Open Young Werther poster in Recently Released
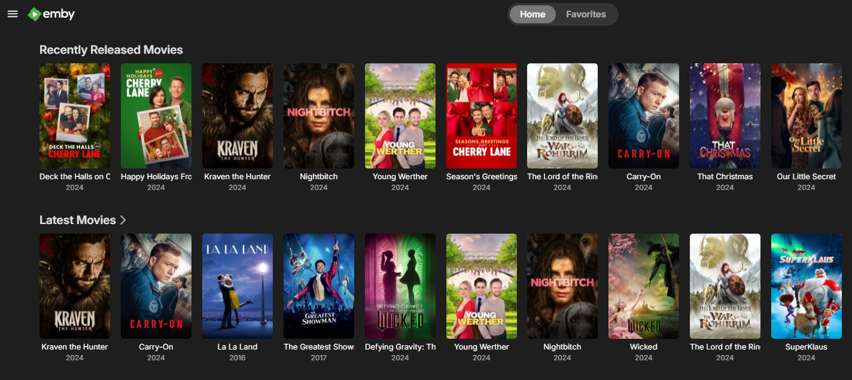This screenshot has width=852, height=380. (x=400, y=116)
